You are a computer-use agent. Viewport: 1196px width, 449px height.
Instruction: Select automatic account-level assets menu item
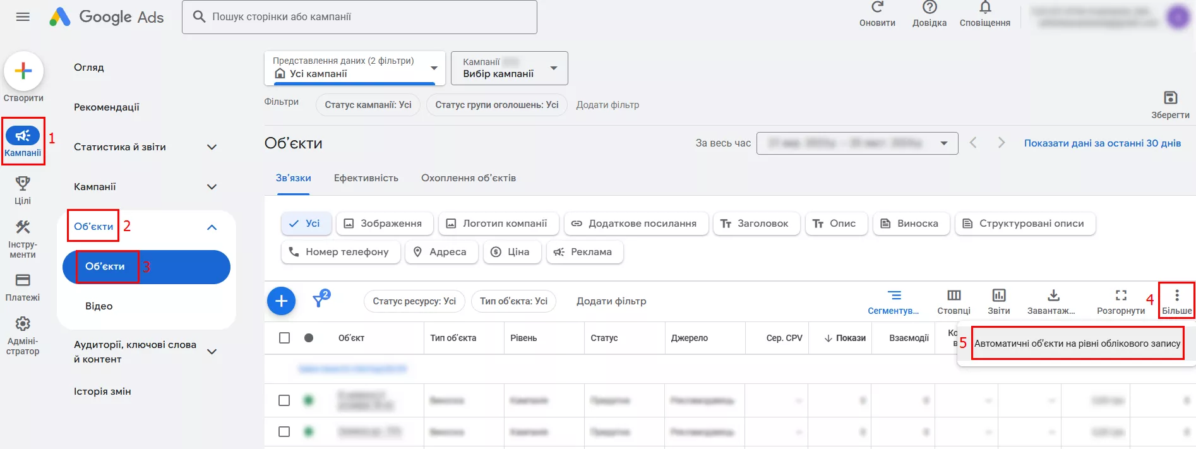pos(1077,344)
